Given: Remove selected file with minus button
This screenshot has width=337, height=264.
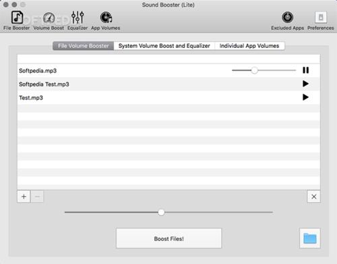Looking at the screenshot, I should [x=37, y=196].
